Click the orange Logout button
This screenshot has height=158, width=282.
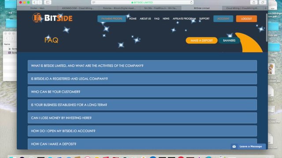coord(246,18)
